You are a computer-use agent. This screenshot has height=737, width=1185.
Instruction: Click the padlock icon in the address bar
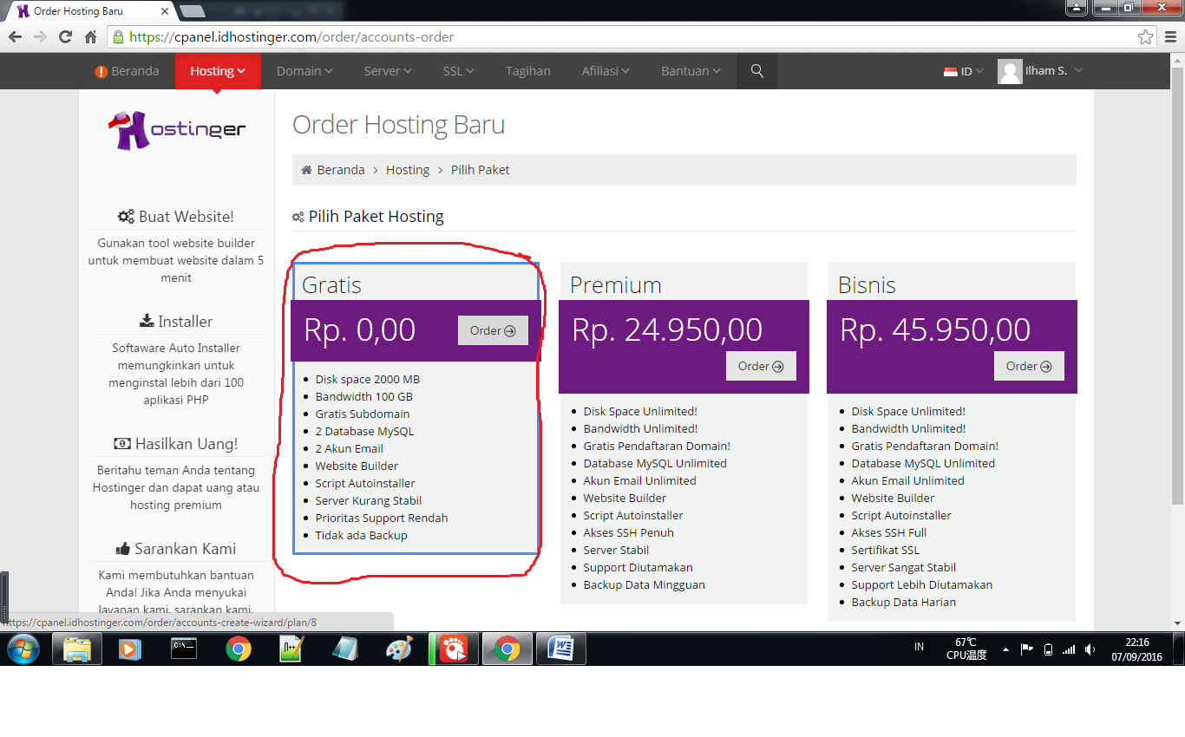click(x=117, y=37)
